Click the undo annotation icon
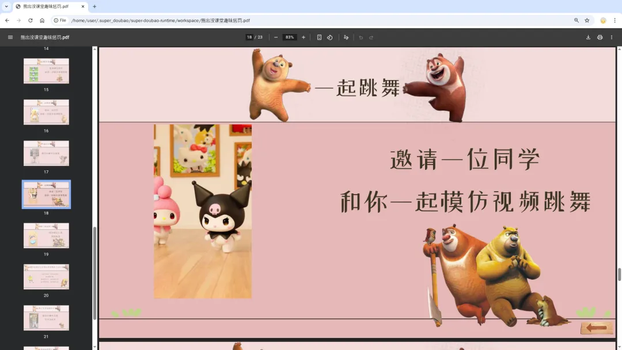Image resolution: width=622 pixels, height=350 pixels. pyautogui.click(x=361, y=37)
